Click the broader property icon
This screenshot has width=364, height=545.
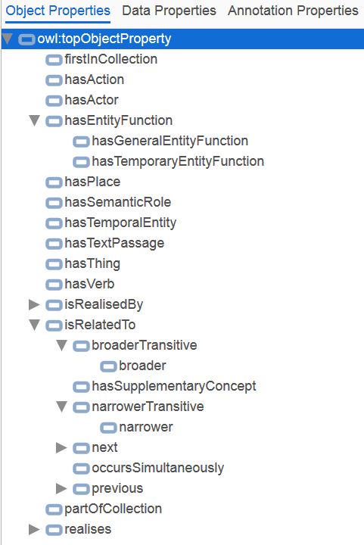(x=108, y=366)
